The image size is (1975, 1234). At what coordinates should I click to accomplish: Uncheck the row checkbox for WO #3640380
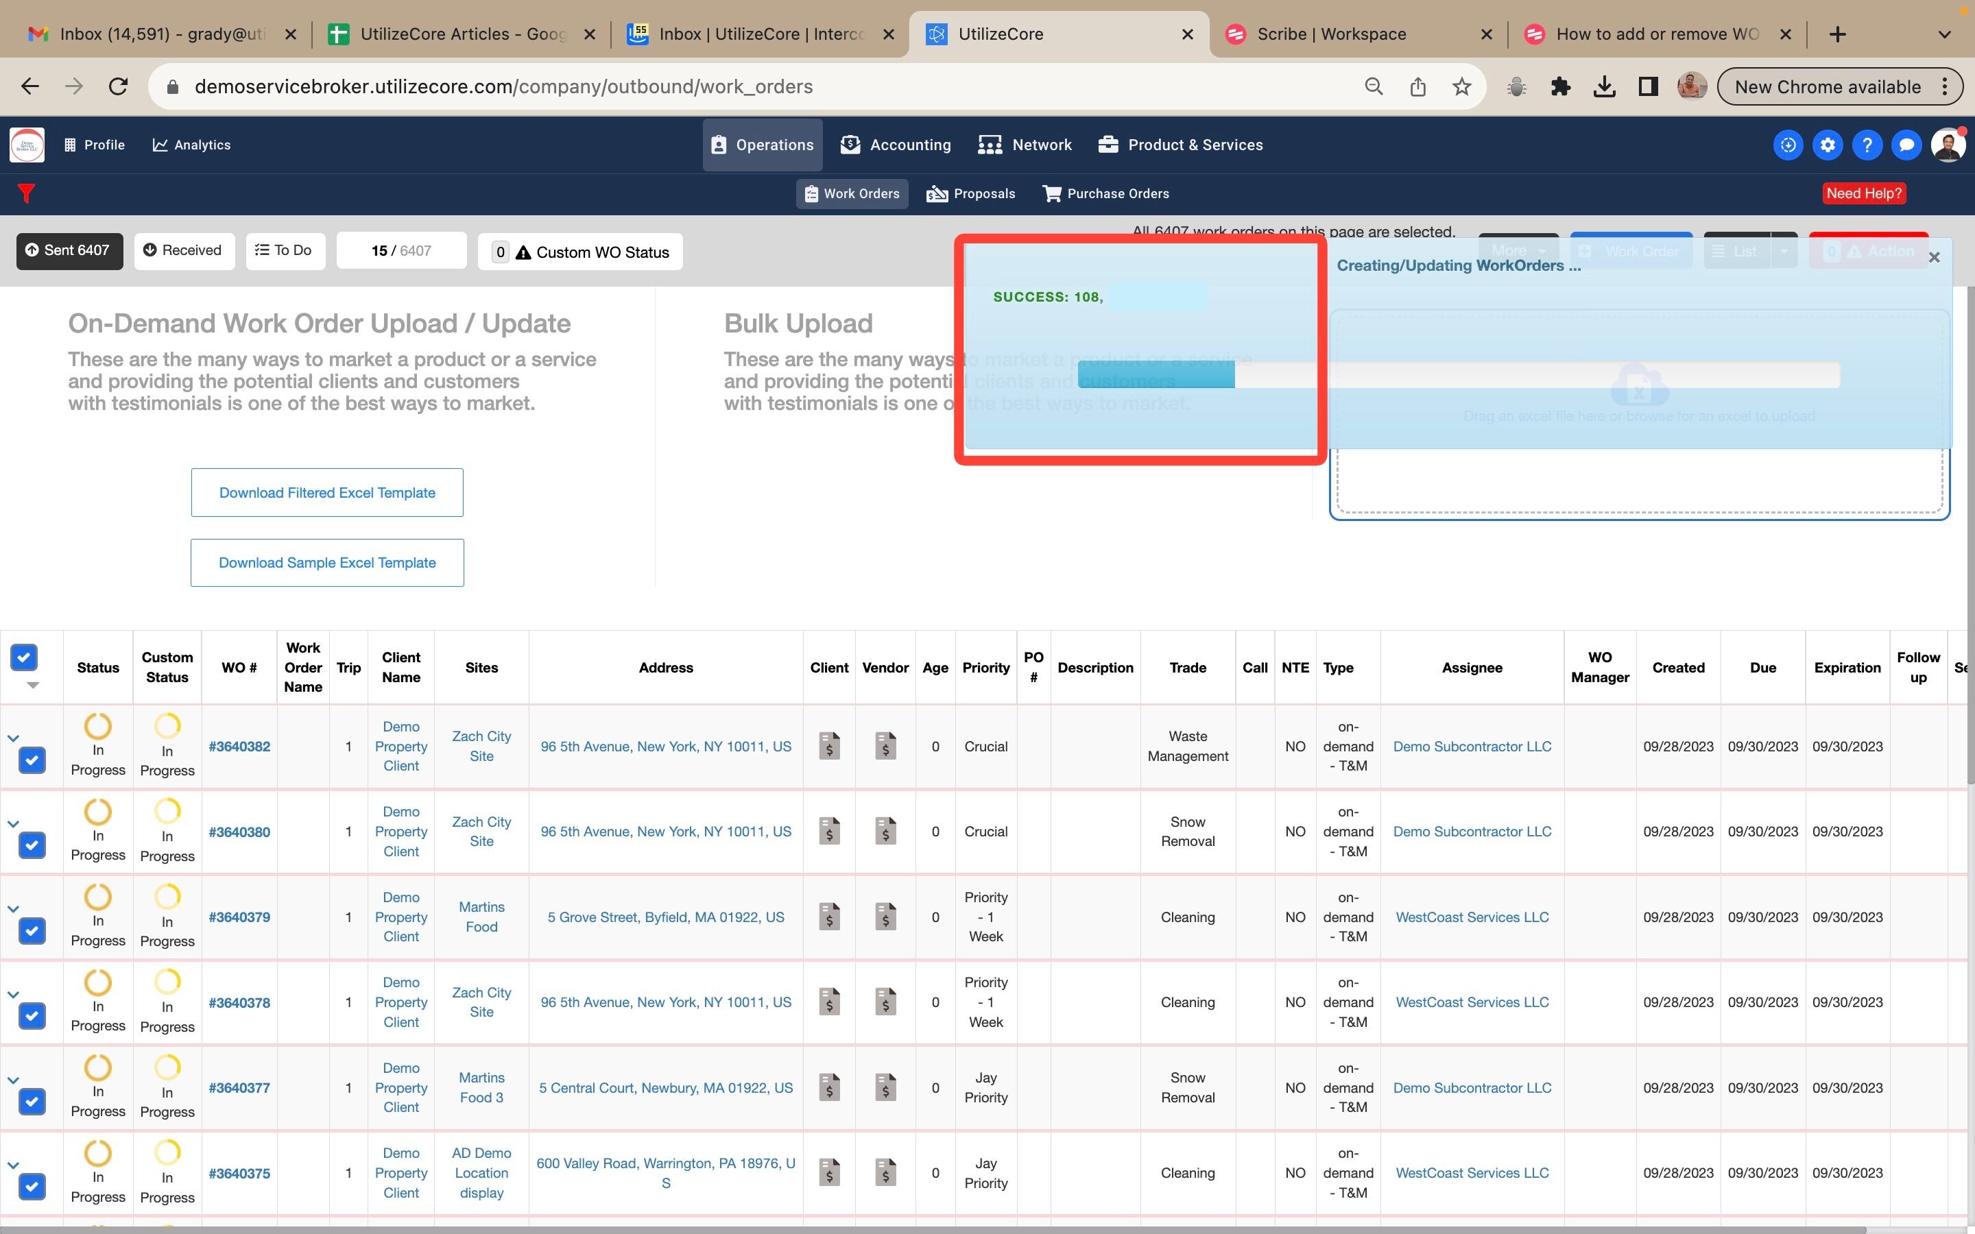tap(32, 845)
